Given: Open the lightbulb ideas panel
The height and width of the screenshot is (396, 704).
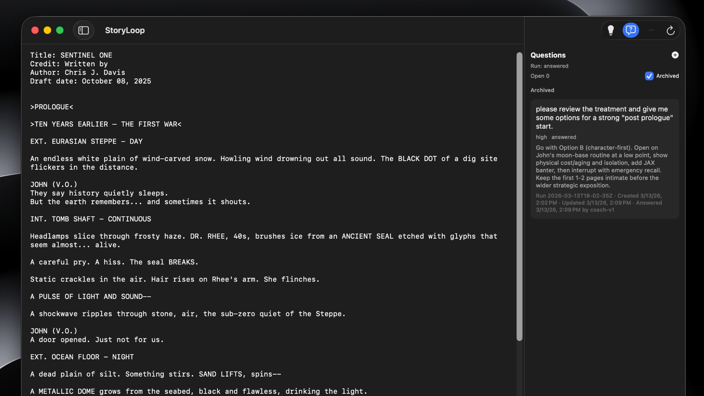Looking at the screenshot, I should point(611,30).
